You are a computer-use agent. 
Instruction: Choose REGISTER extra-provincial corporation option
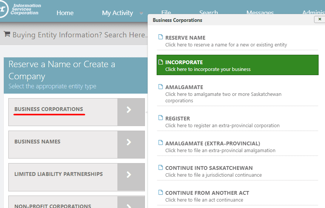pos(237,122)
